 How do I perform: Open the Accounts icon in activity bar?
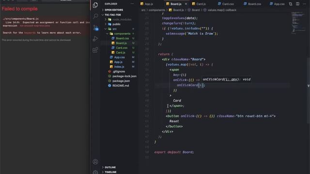tap(95, 162)
